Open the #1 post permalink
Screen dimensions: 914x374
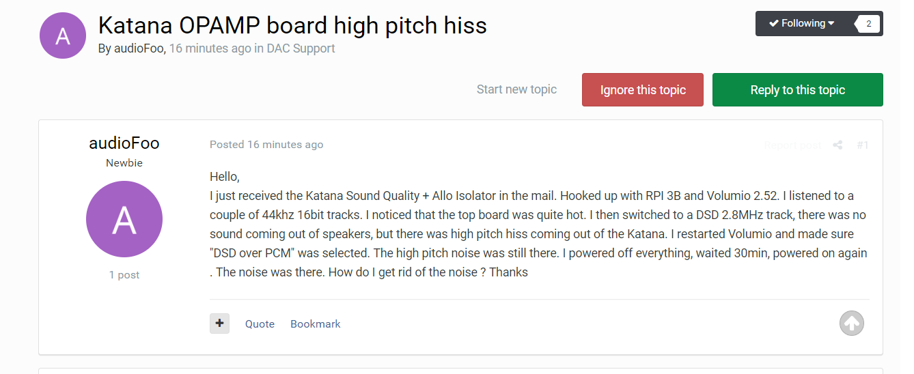(x=863, y=145)
